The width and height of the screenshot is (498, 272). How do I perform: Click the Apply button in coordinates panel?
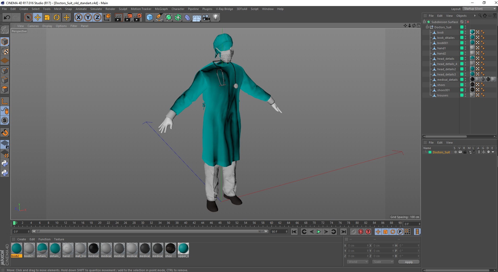(409, 262)
